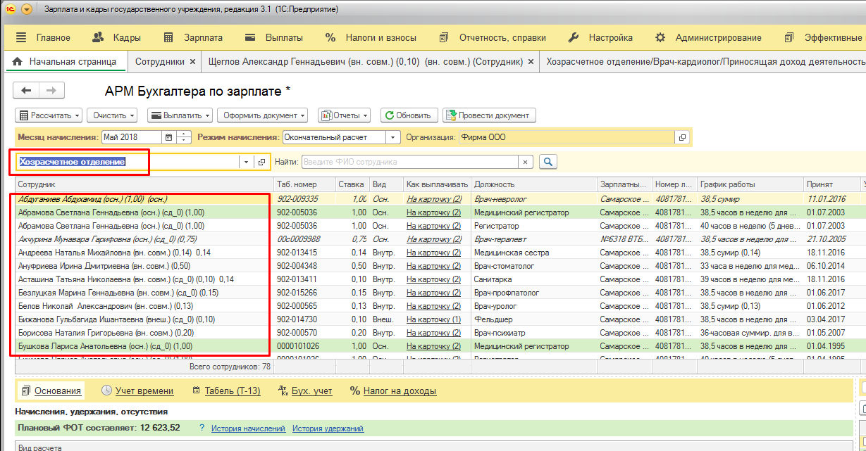Open the 1C main menu round arrow icon
This screenshot has width=866, height=451.
27,10
